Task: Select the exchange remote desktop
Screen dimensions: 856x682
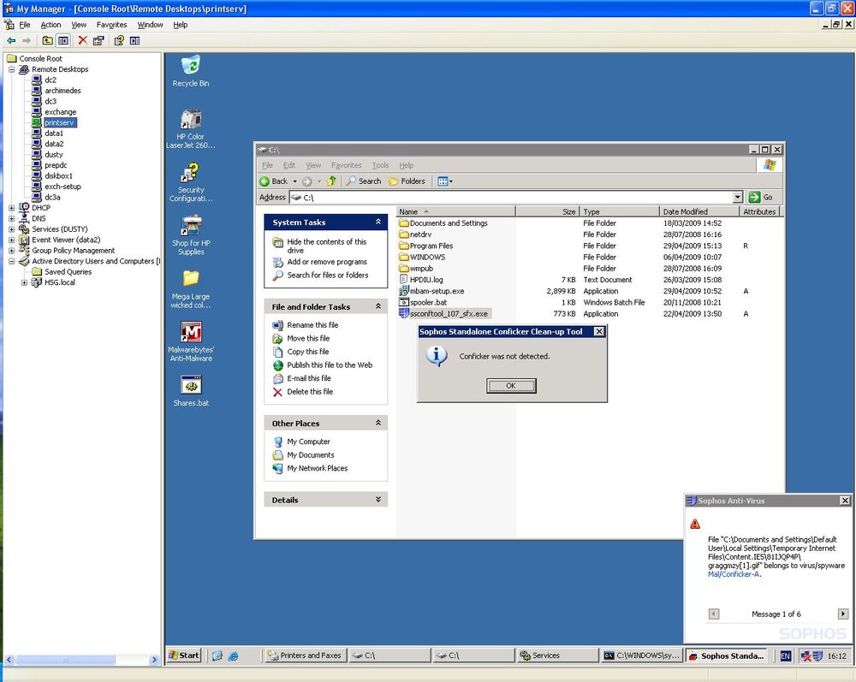Action: point(60,112)
